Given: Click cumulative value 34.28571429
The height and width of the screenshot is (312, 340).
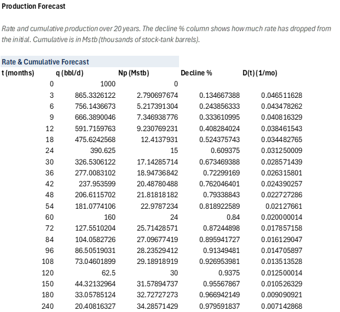Looking at the screenshot, I should tap(157, 306).
